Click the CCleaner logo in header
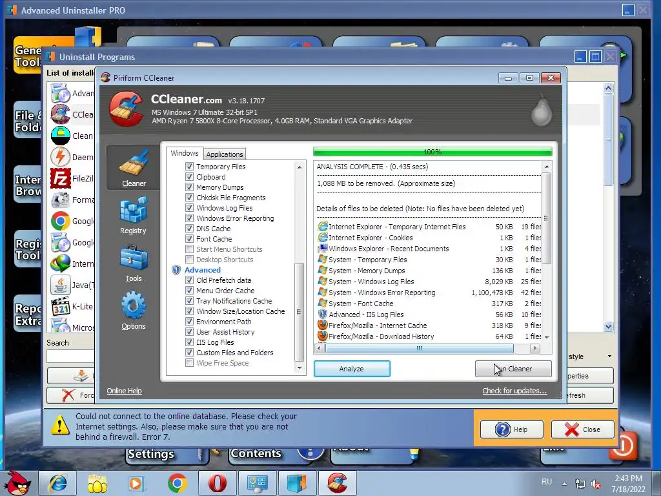 pyautogui.click(x=126, y=108)
